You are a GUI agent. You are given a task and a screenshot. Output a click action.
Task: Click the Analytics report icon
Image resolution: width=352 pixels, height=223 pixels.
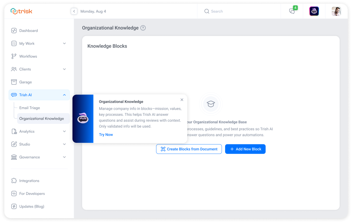[14, 131]
